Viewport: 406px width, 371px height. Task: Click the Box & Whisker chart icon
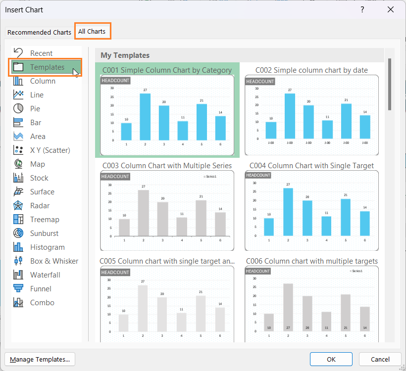point(18,261)
